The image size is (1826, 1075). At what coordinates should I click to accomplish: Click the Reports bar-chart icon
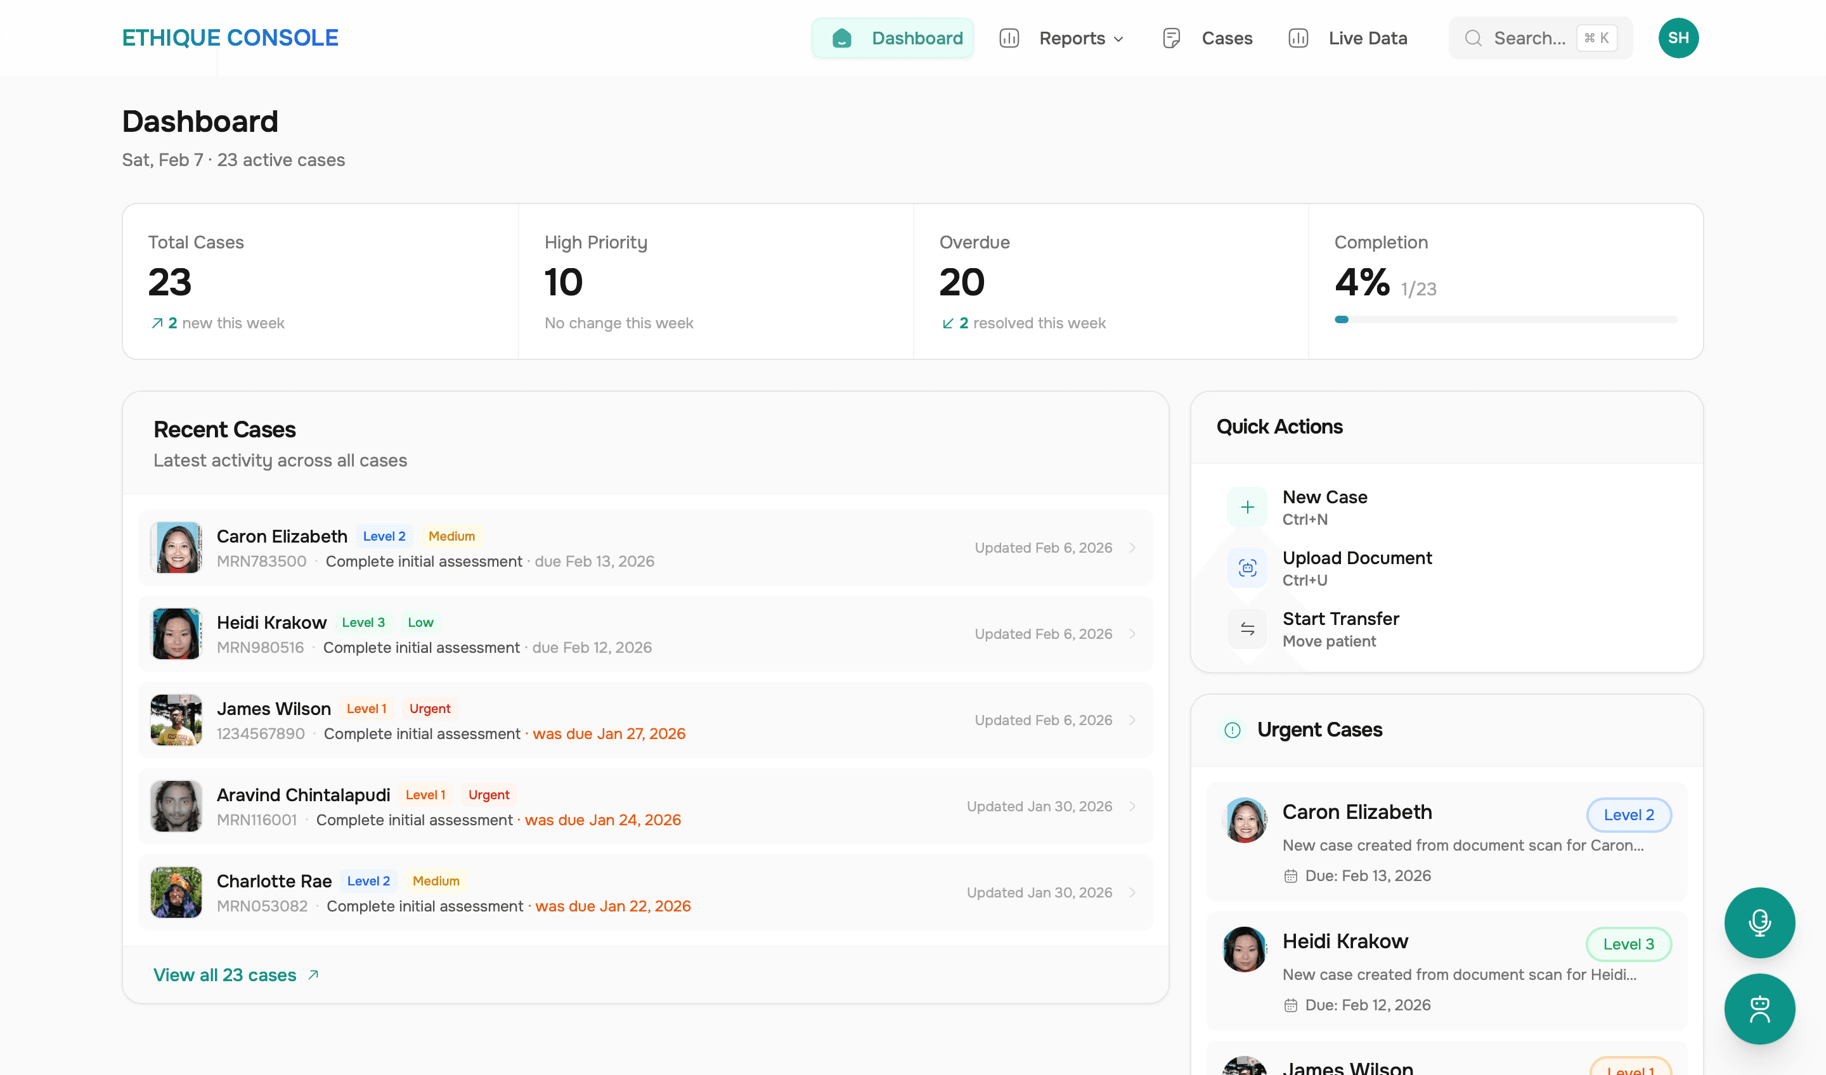pos(1009,37)
